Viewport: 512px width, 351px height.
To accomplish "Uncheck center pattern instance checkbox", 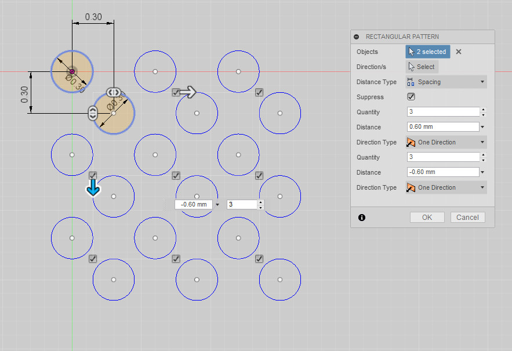I will point(176,175).
